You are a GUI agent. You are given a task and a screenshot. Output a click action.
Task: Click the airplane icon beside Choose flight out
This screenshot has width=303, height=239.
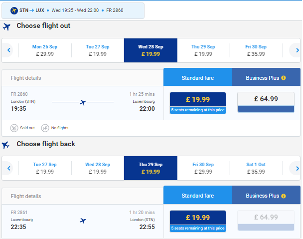[6, 27]
